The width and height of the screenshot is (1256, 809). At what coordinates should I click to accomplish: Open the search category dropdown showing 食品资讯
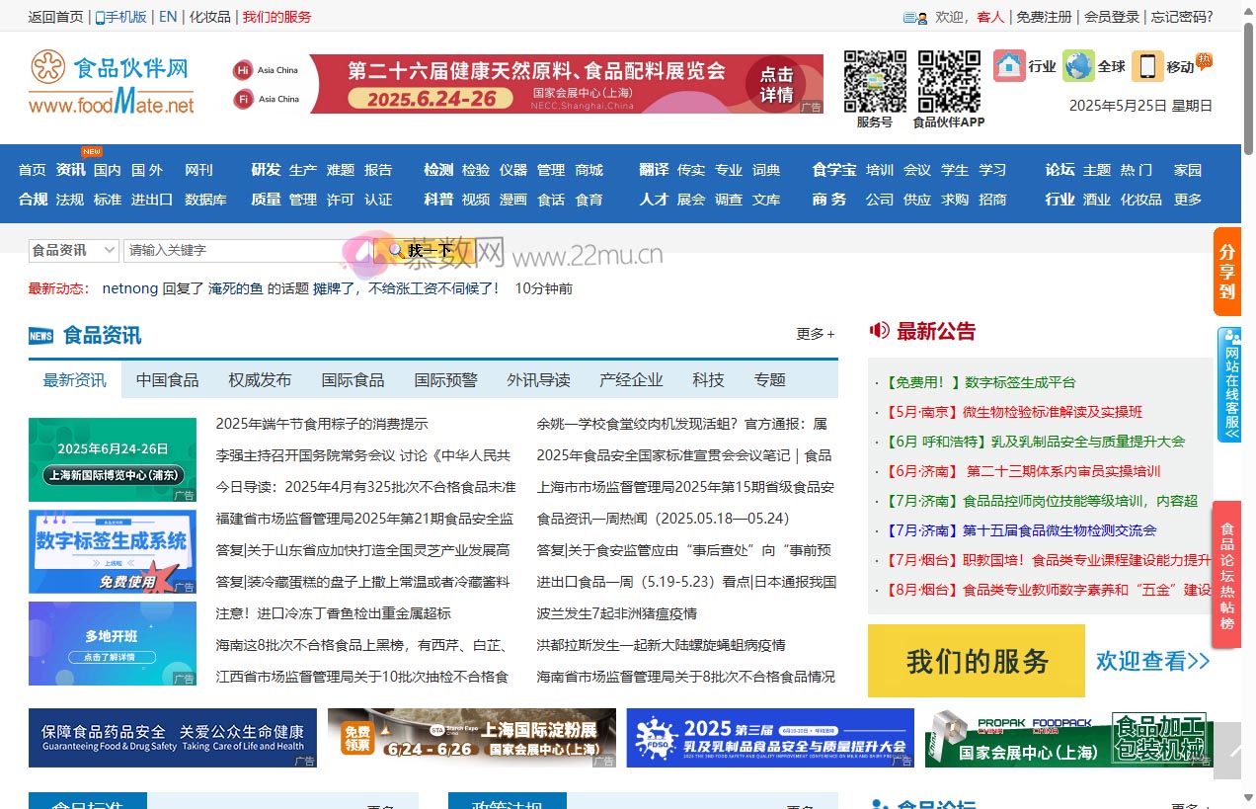pos(72,250)
